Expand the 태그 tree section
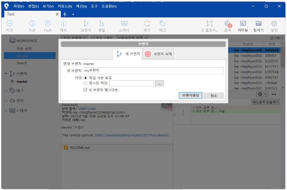This screenshot has height=190, width=287. (x=6, y=91)
